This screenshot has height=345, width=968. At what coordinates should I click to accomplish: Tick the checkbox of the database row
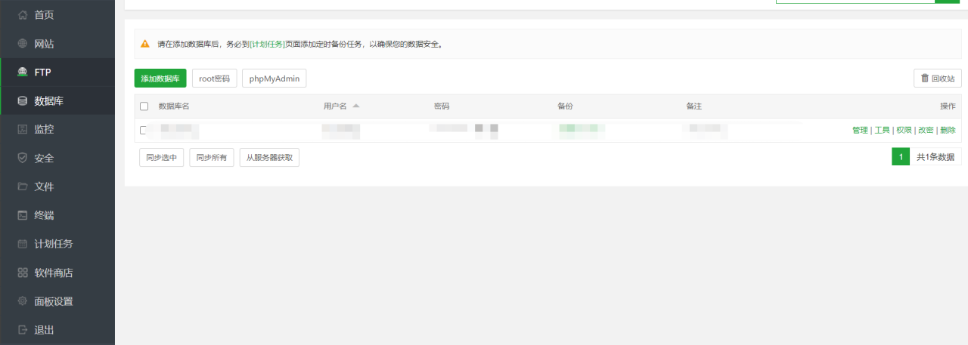(144, 130)
